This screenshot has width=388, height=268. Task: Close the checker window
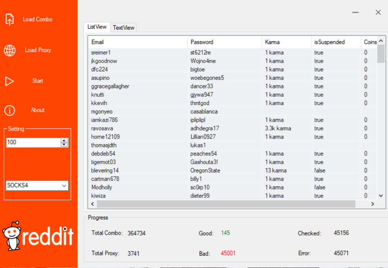378,12
